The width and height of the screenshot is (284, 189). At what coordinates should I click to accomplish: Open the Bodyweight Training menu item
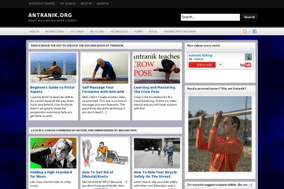click(x=42, y=3)
